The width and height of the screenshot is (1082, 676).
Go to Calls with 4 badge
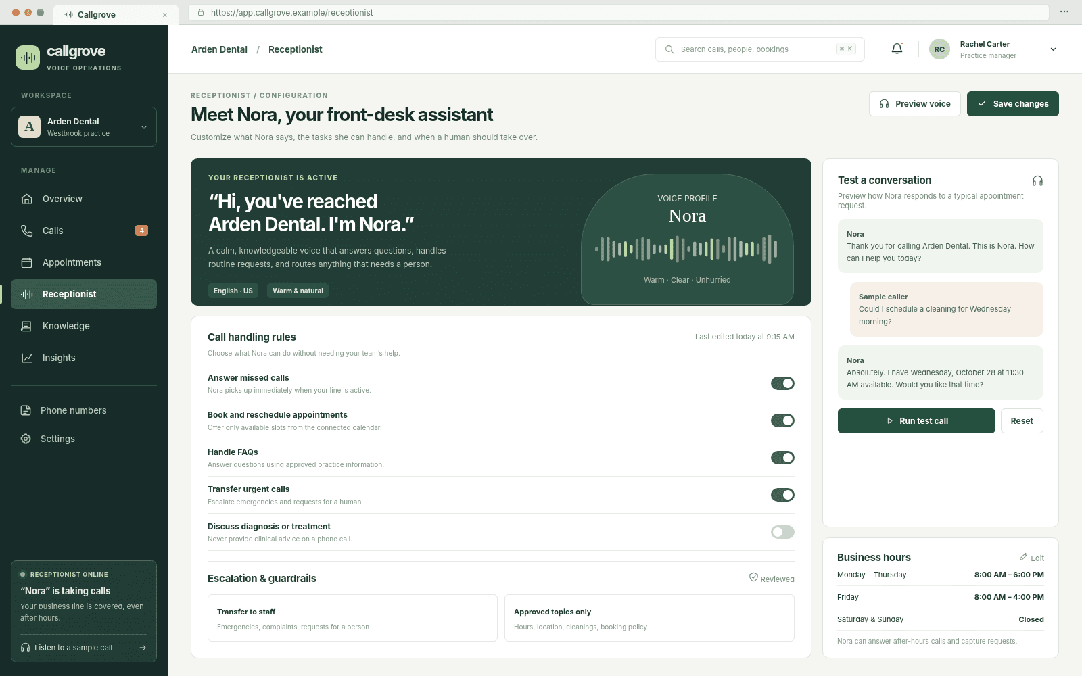[84, 231]
